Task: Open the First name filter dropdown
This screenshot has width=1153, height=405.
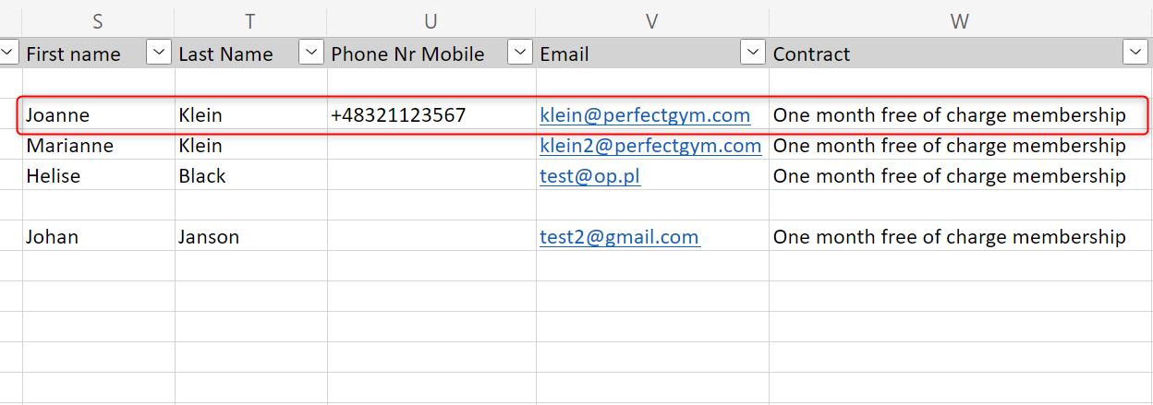Action: click(160, 54)
